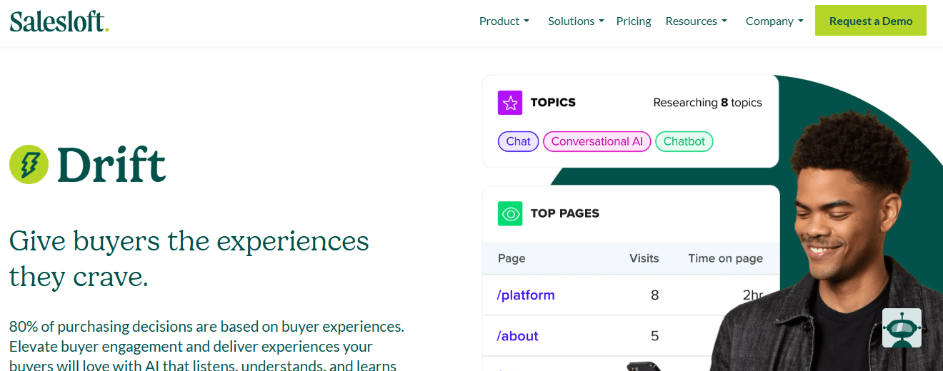Expand the Solutions dropdown menu
The height and width of the screenshot is (371, 943).
click(576, 21)
